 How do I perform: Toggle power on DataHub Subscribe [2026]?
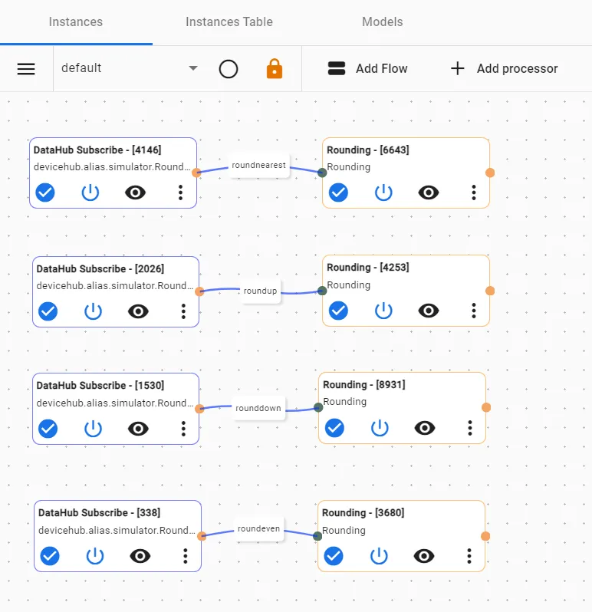pos(93,311)
